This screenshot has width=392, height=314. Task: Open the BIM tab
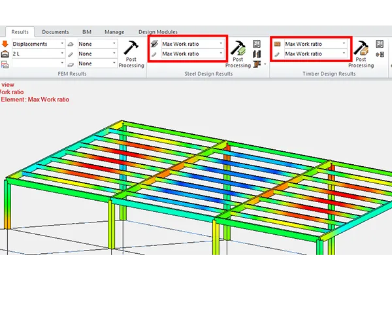click(x=87, y=32)
